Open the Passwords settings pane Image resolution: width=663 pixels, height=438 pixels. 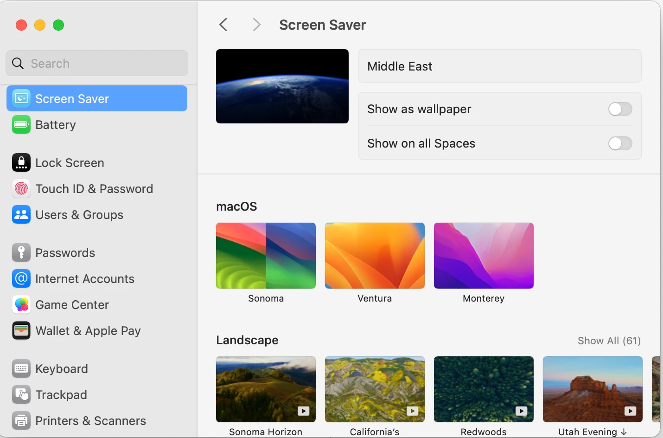coord(97,252)
